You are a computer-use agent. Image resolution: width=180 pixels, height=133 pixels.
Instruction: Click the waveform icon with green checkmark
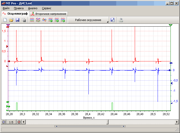(x=50, y=20)
